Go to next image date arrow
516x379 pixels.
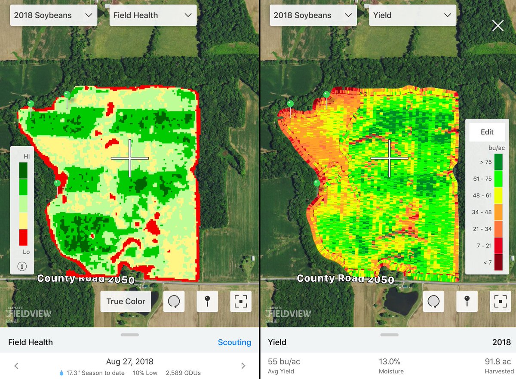click(243, 366)
